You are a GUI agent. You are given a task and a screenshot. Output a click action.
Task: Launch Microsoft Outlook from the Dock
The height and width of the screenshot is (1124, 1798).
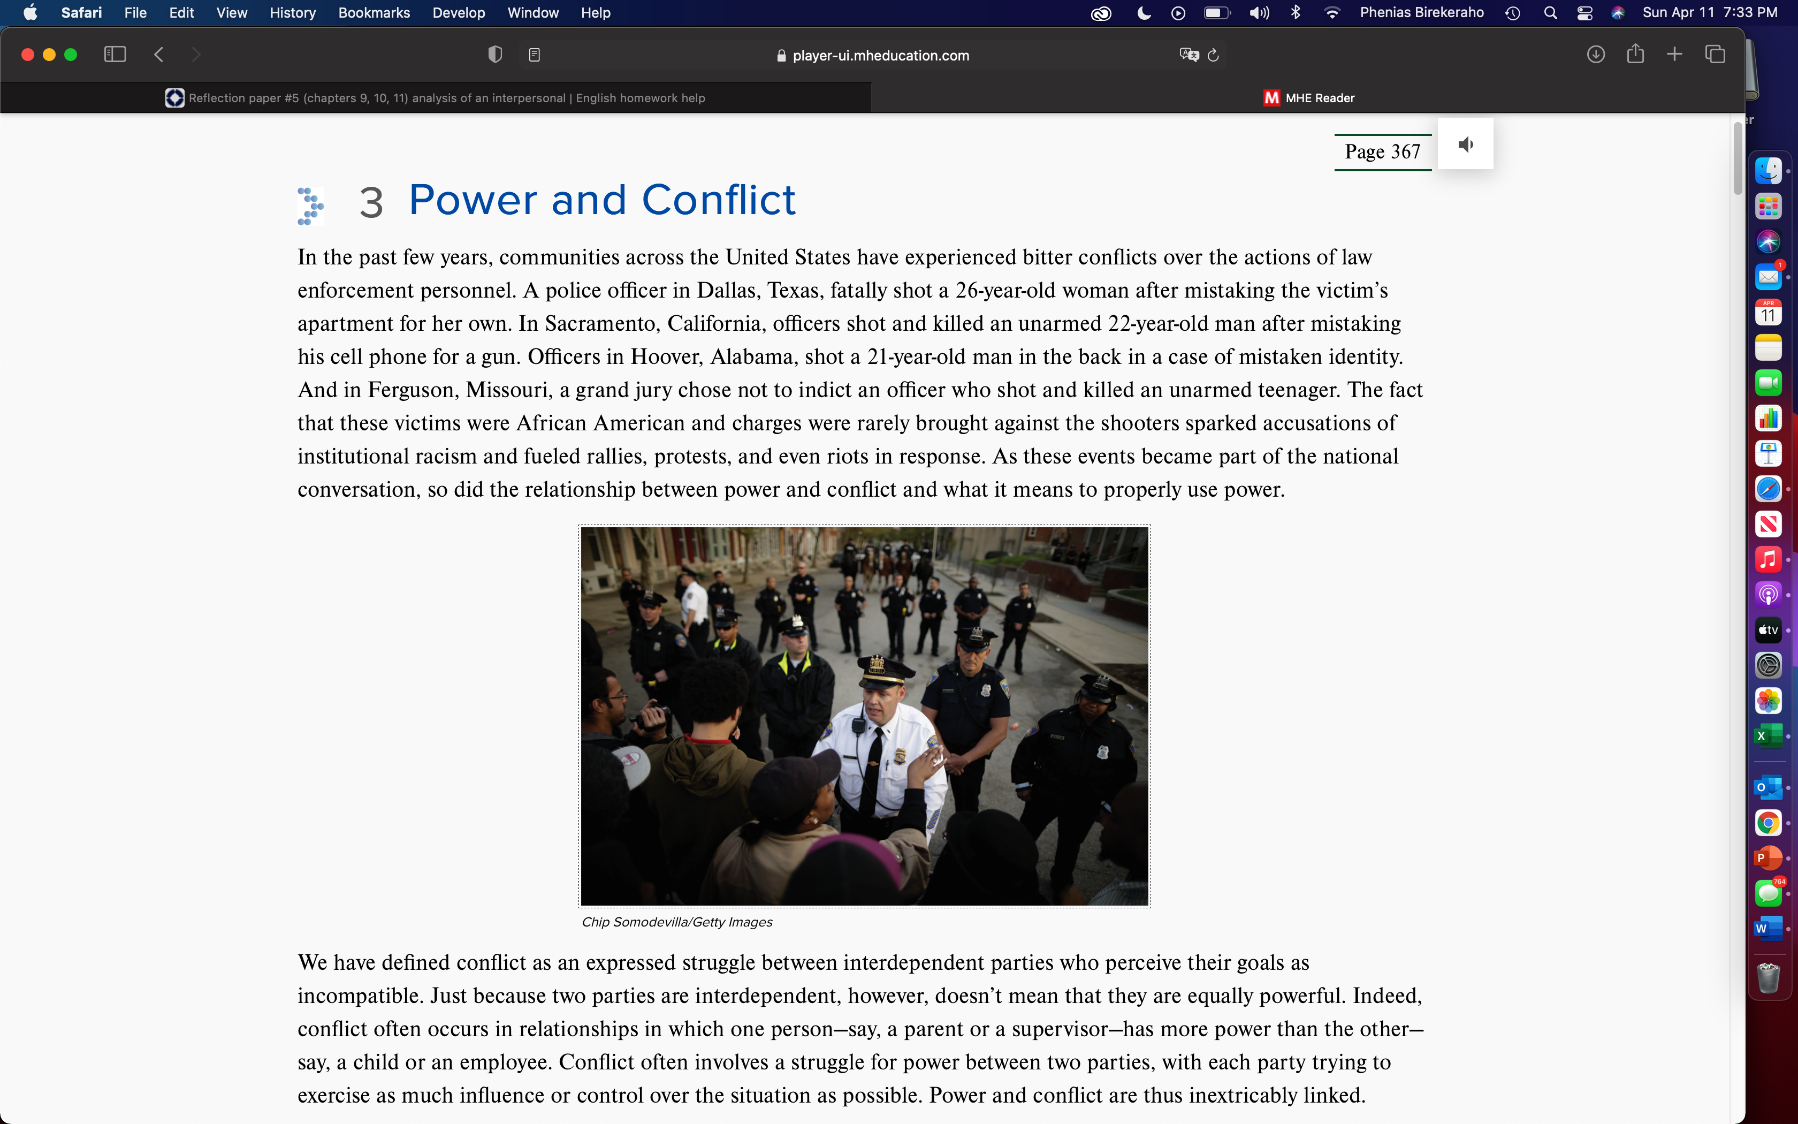(1768, 787)
